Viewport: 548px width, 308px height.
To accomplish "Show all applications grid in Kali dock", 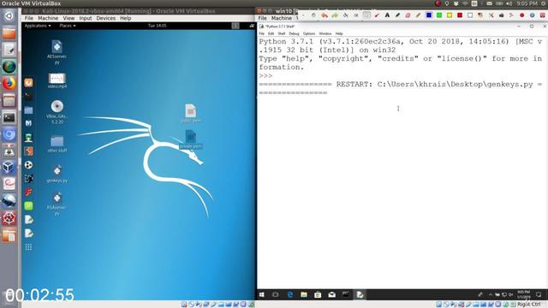I will point(28,247).
